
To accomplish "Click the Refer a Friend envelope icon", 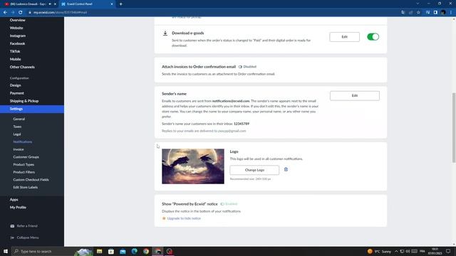I will pos(12,226).
